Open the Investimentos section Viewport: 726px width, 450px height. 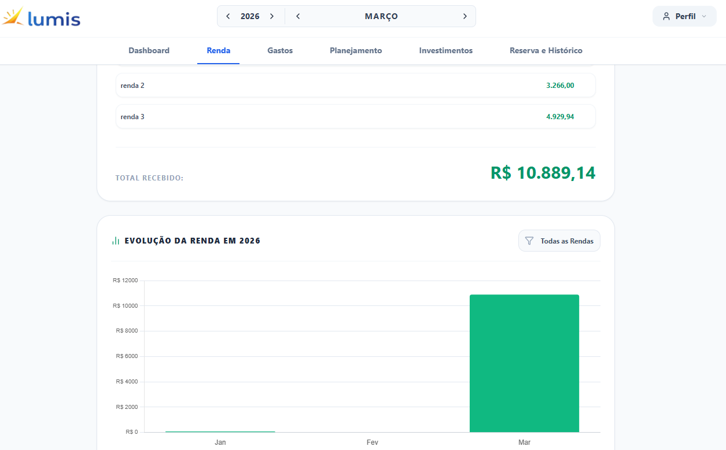tap(445, 51)
